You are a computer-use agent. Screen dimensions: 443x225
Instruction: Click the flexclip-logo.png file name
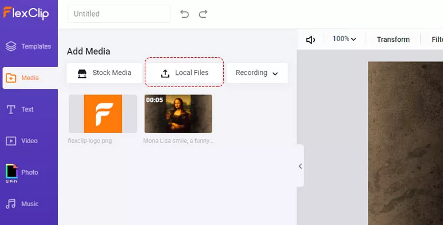click(90, 141)
